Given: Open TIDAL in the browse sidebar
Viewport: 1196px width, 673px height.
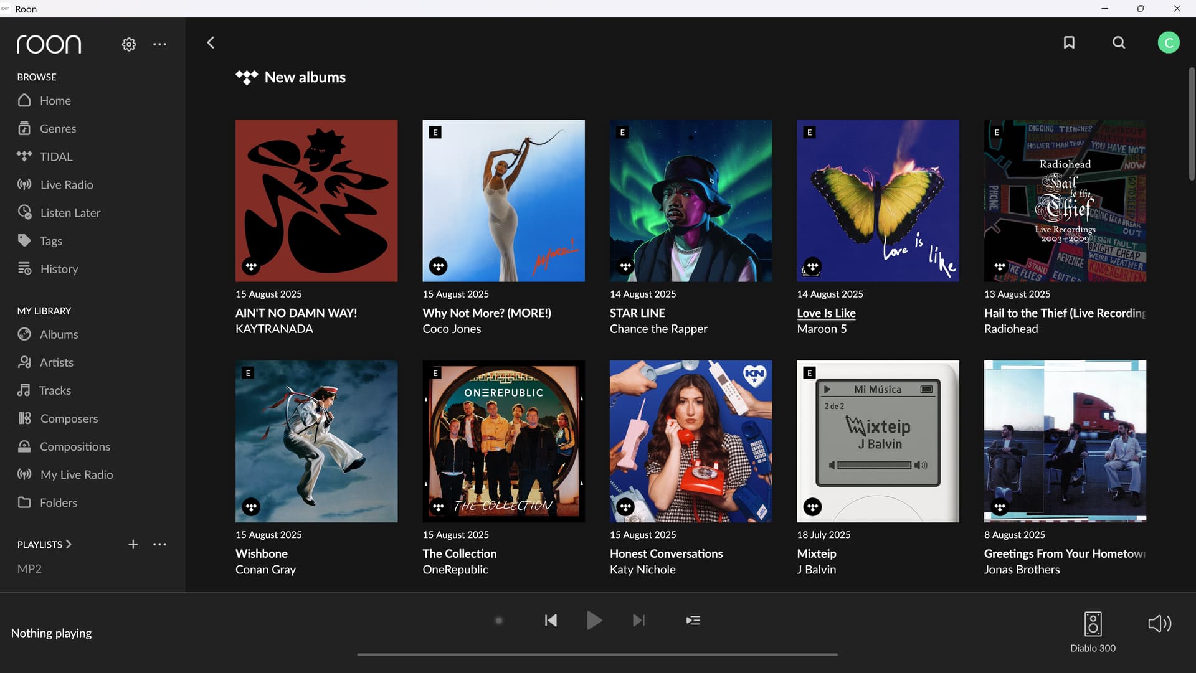Looking at the screenshot, I should point(55,157).
